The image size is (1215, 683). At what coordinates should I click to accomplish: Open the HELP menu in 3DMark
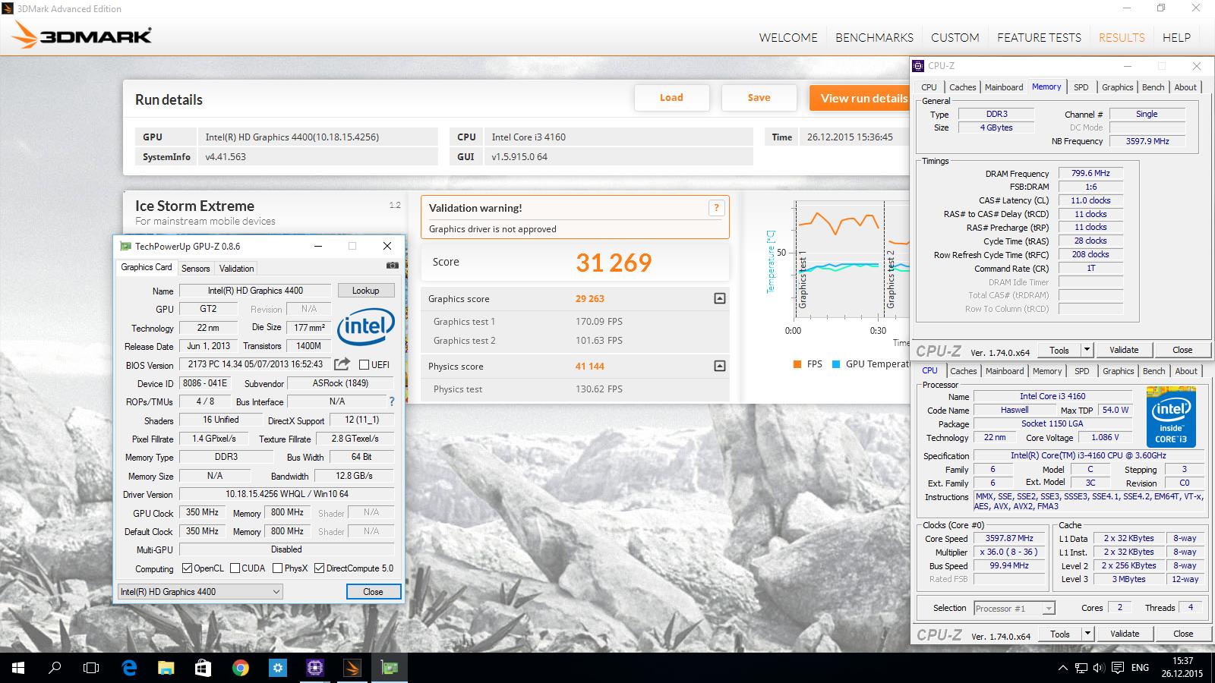tap(1176, 37)
